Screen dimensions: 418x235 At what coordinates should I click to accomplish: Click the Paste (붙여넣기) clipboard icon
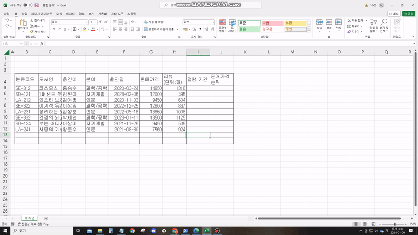23,22
